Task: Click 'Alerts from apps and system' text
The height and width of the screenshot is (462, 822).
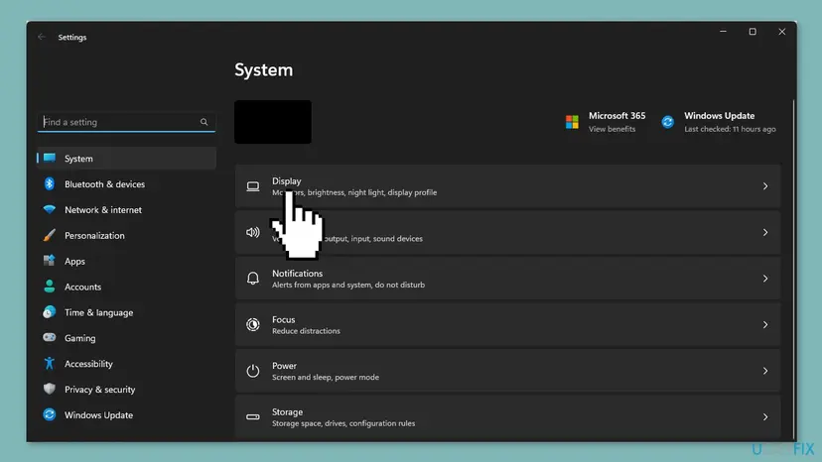Action: coord(321,285)
